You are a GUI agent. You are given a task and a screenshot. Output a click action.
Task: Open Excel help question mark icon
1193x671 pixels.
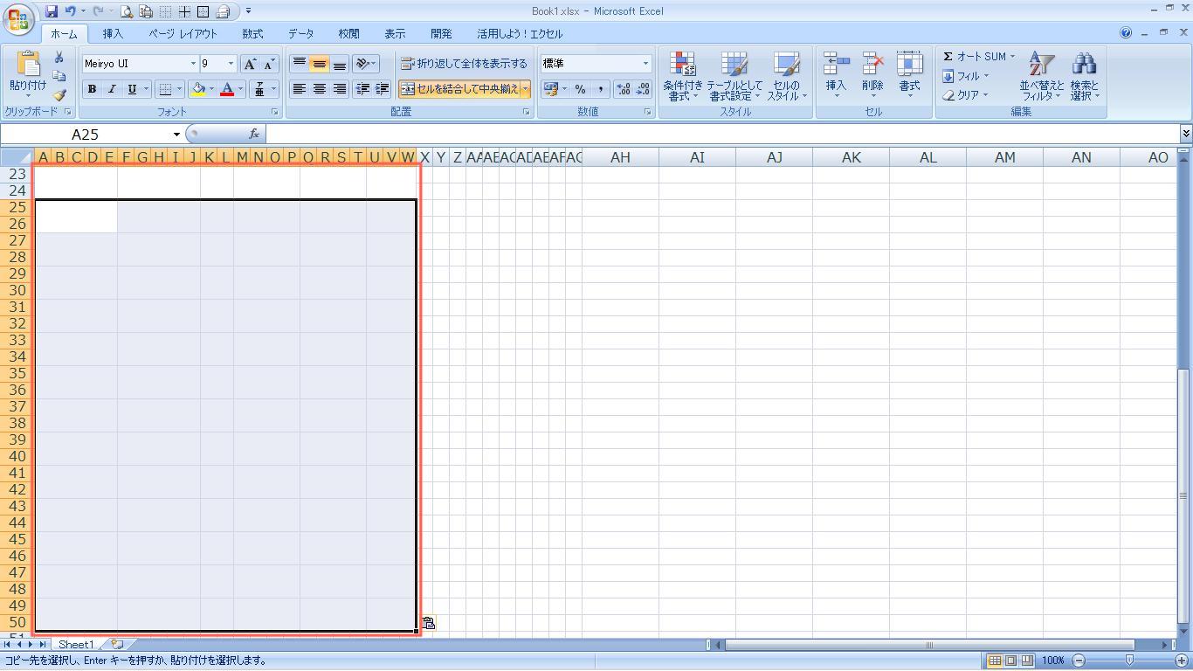click(x=1126, y=33)
